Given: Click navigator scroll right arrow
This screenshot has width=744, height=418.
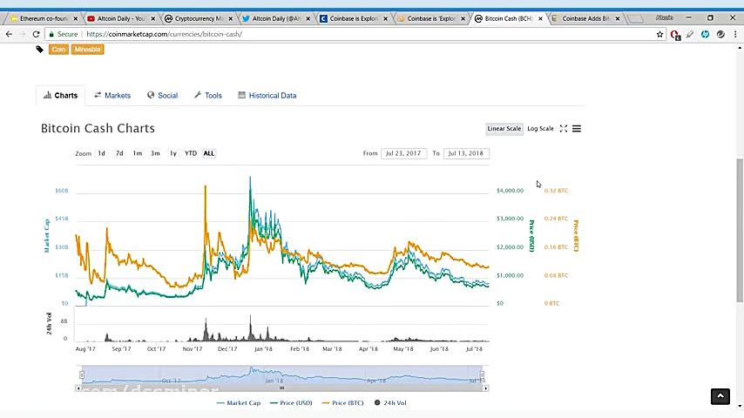Looking at the screenshot, I should [x=485, y=388].
